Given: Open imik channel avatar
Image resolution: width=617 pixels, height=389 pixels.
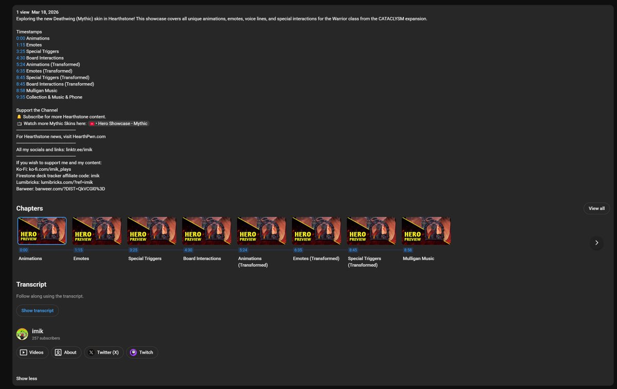Looking at the screenshot, I should click(22, 334).
